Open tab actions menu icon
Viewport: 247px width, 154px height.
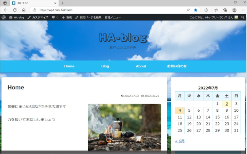click(x=5, y=3)
